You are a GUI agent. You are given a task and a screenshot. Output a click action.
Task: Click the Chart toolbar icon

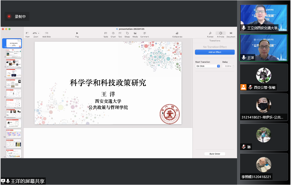pos(113,33)
